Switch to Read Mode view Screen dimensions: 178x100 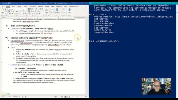point(62,97)
